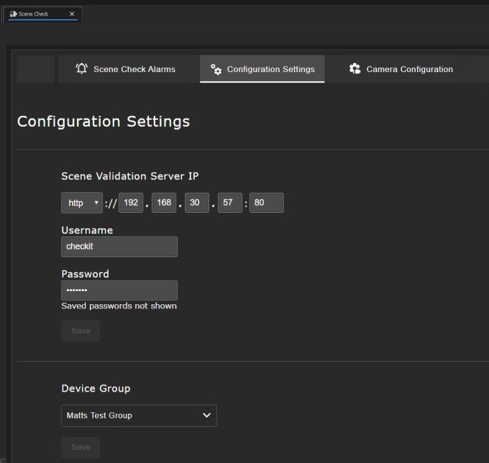Click the first IP octet field containing 192

pos(130,202)
